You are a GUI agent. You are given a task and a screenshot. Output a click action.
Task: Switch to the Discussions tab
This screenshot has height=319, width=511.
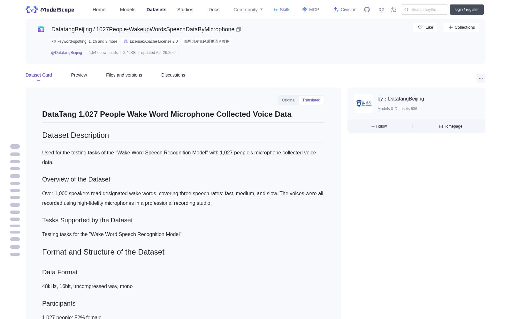coord(173,75)
